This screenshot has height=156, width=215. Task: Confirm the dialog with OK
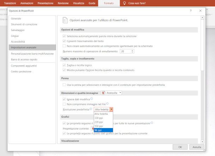click(x=180, y=147)
